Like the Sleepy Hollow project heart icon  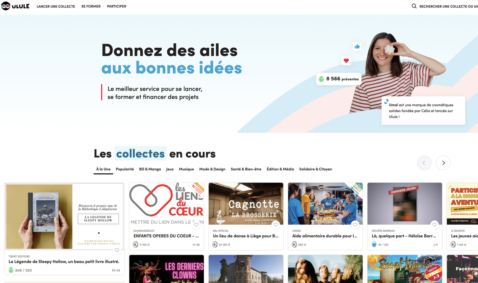click(117, 250)
